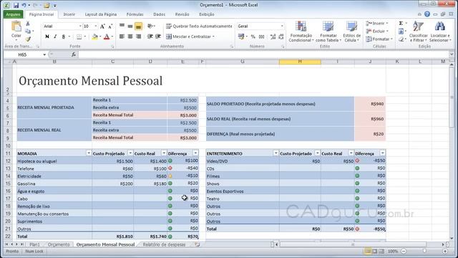Screen dimensions: 458x258
Task: Click the Undo arrow icon
Action: pos(24,5)
